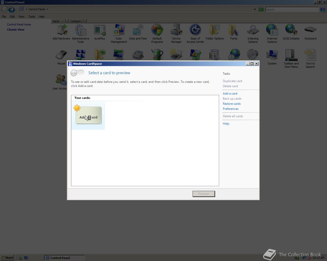Click the Add a card tile
327x261 pixels.
[x=88, y=116]
